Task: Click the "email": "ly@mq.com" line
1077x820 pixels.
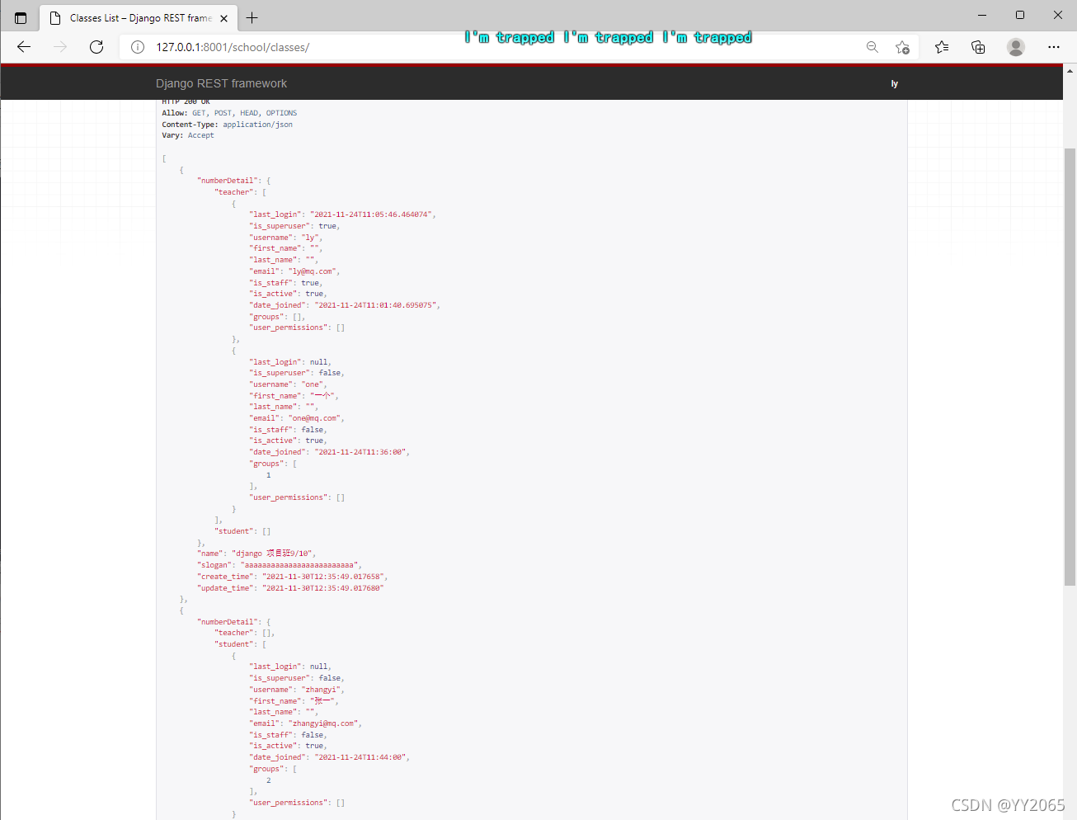Action: click(x=295, y=271)
